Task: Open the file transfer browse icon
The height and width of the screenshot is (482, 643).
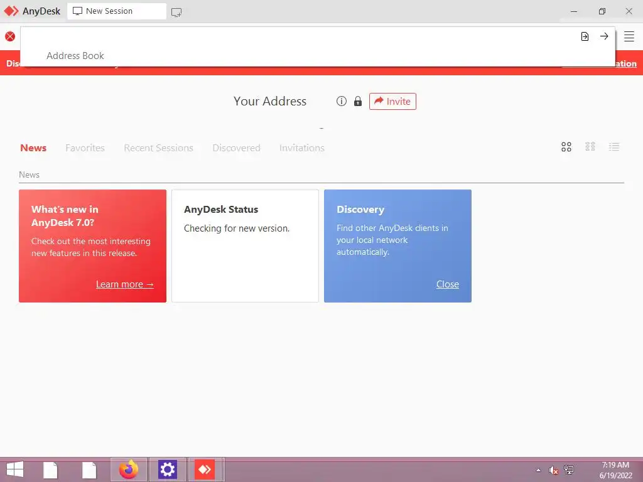Action: coord(585,36)
